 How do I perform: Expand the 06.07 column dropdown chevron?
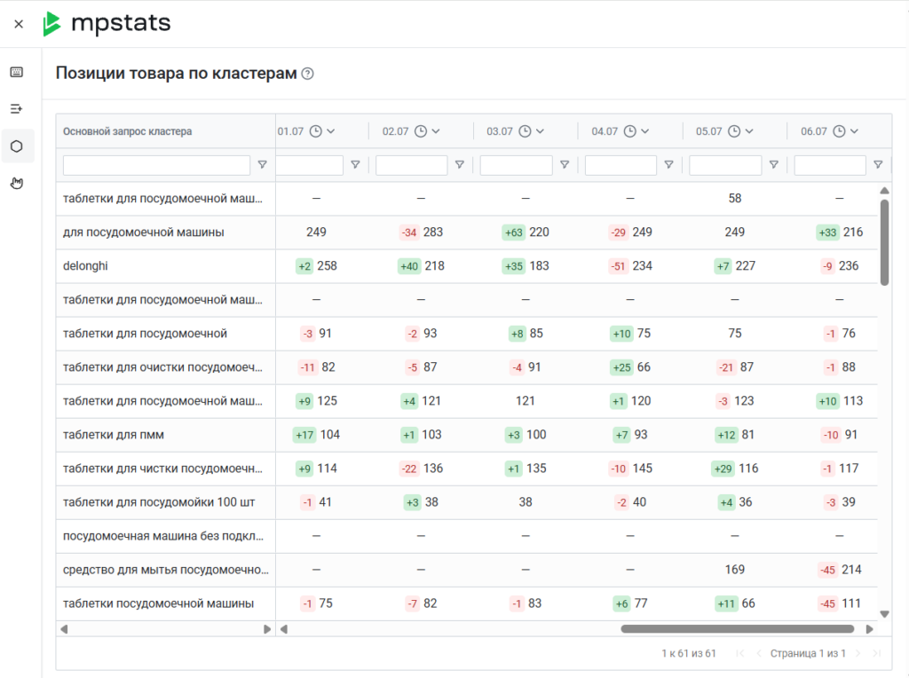coord(854,131)
